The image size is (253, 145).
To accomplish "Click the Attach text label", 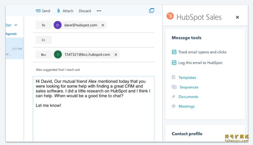I will point(68,11).
